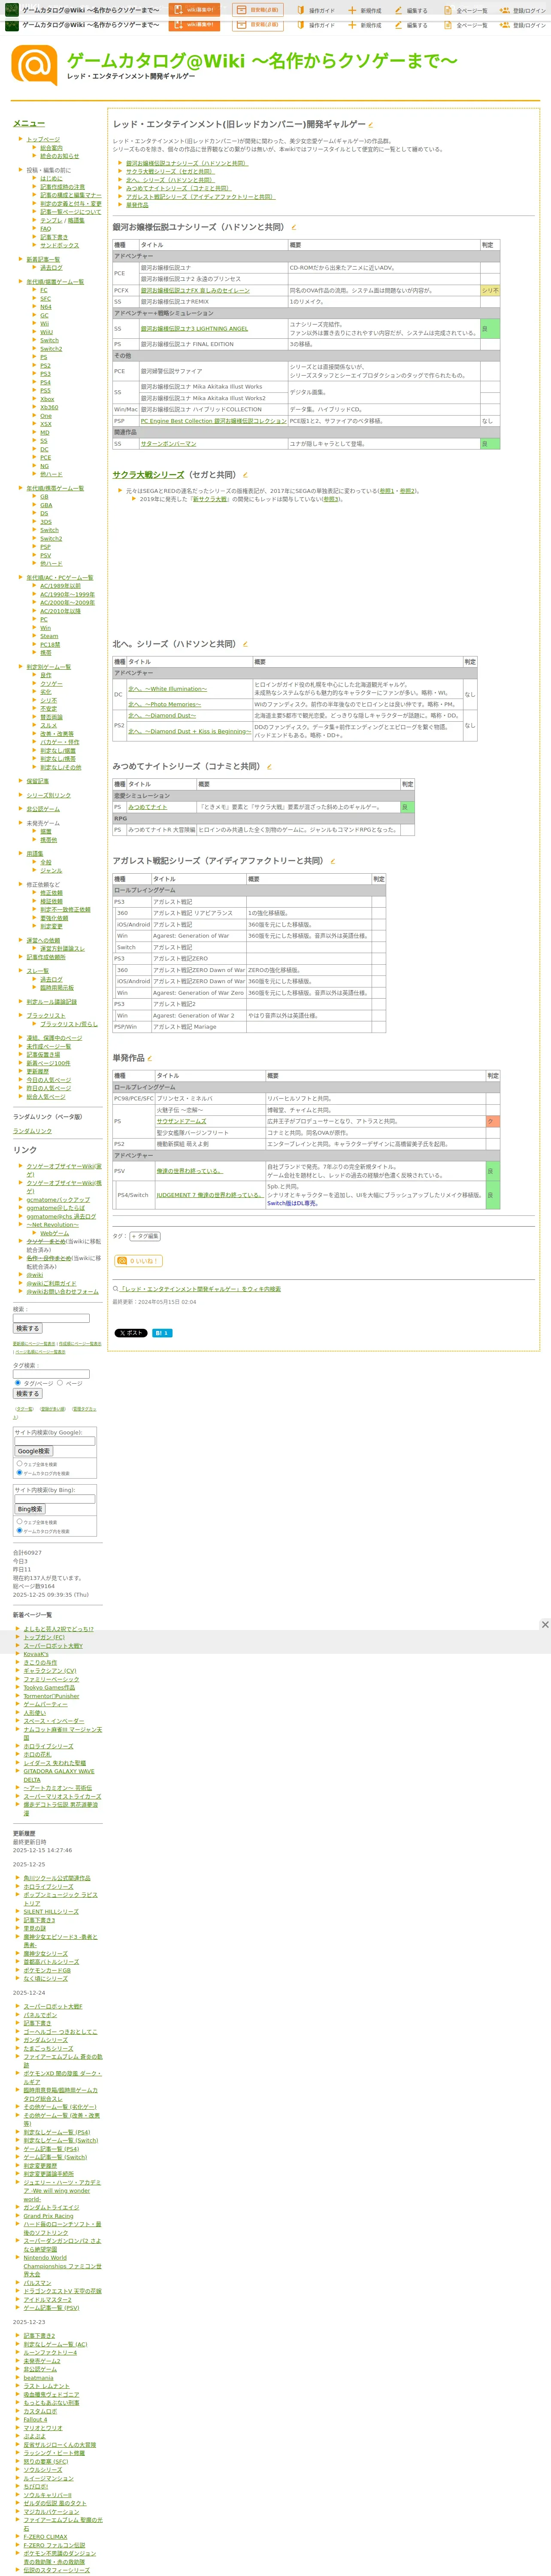The height and width of the screenshot is (2576, 551).
Task: Click the edit pencil next to みつめてナイトシリーズ heading
Action: point(269,767)
